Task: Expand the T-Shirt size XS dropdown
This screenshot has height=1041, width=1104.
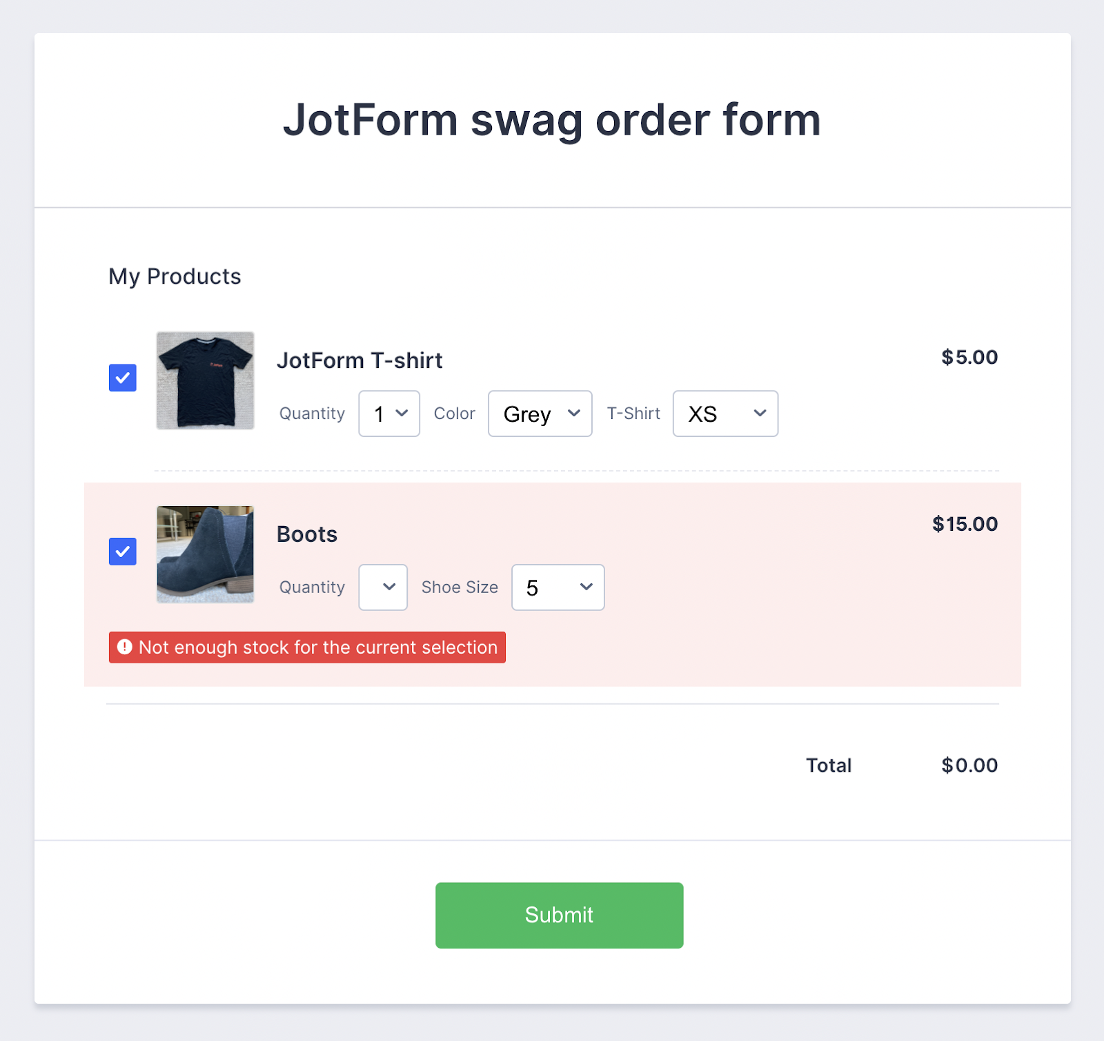Action: [x=725, y=414]
